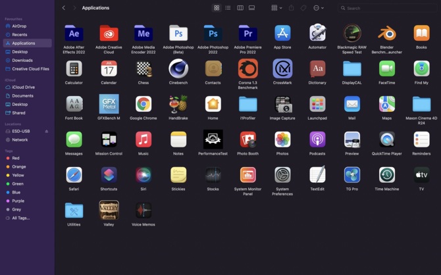Select the Safari app icon

click(74, 174)
